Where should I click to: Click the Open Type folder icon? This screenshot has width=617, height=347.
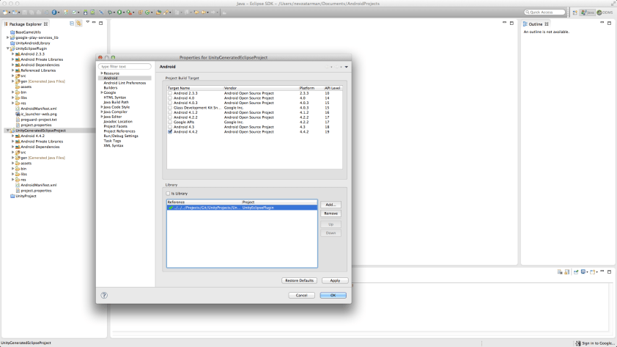(x=158, y=12)
